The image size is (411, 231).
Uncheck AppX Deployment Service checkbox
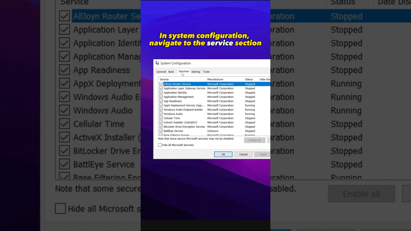161,105
